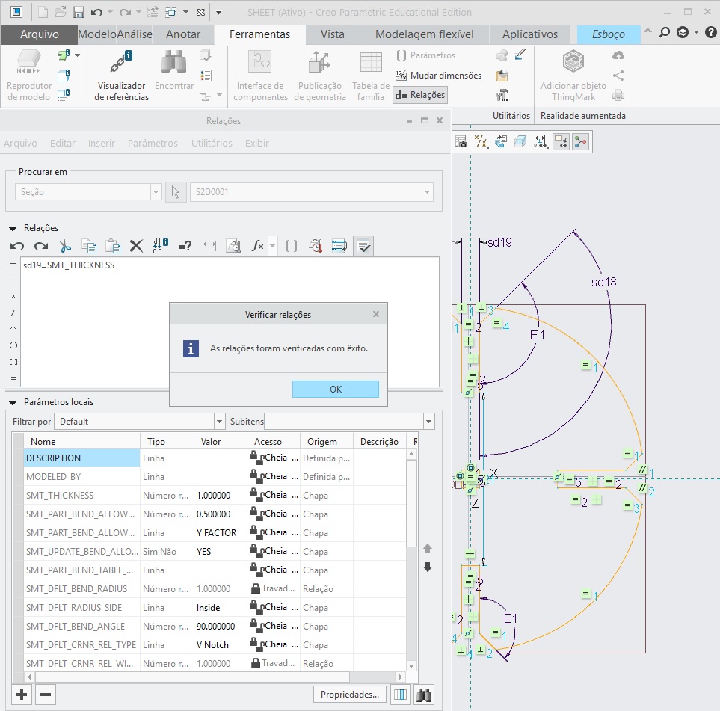Cut selected relation with scissors icon

[65, 246]
